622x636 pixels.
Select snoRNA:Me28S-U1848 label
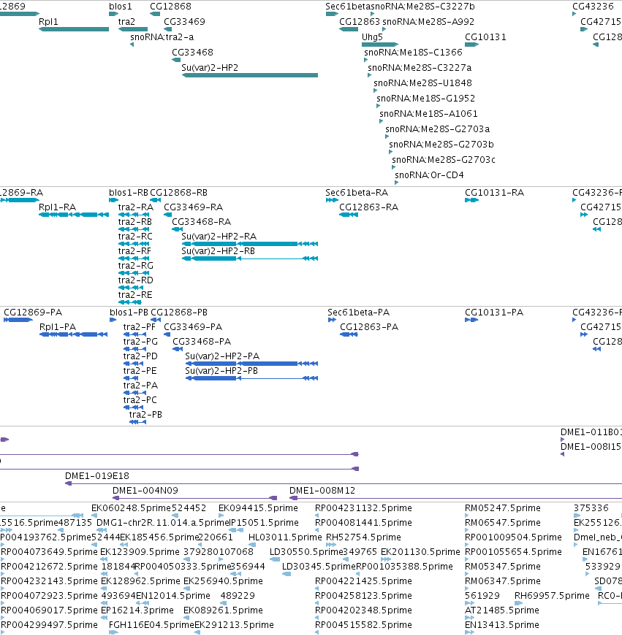pos(422,83)
